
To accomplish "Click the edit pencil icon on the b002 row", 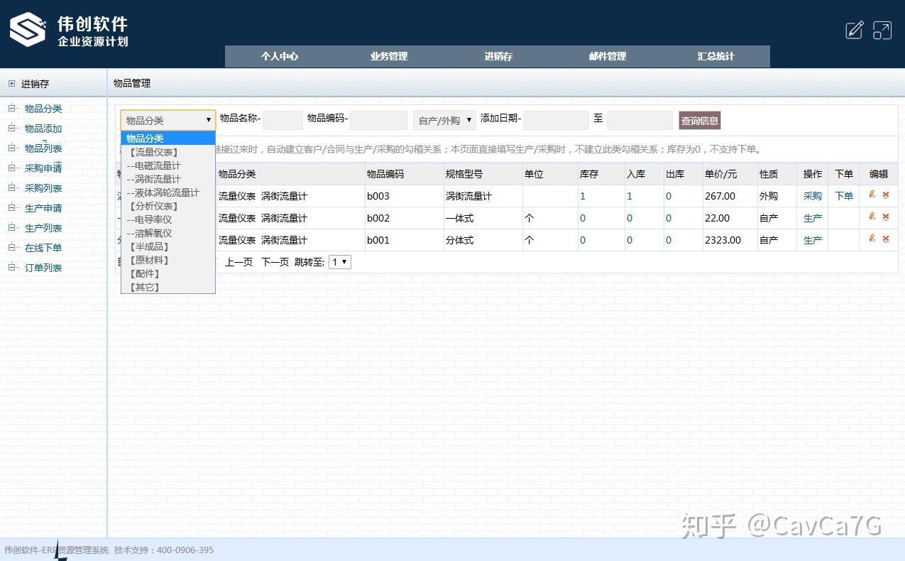I will click(x=873, y=217).
